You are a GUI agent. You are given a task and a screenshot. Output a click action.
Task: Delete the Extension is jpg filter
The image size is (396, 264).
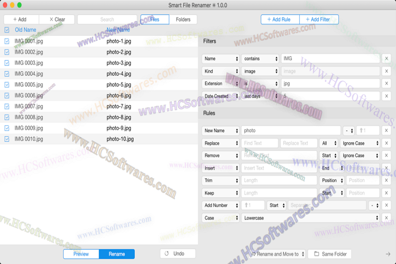(x=387, y=84)
